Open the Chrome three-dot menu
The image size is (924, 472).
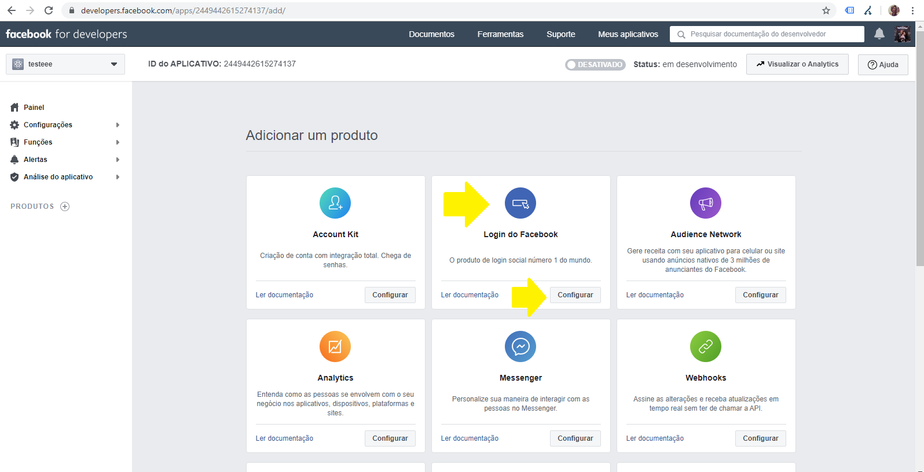912,10
